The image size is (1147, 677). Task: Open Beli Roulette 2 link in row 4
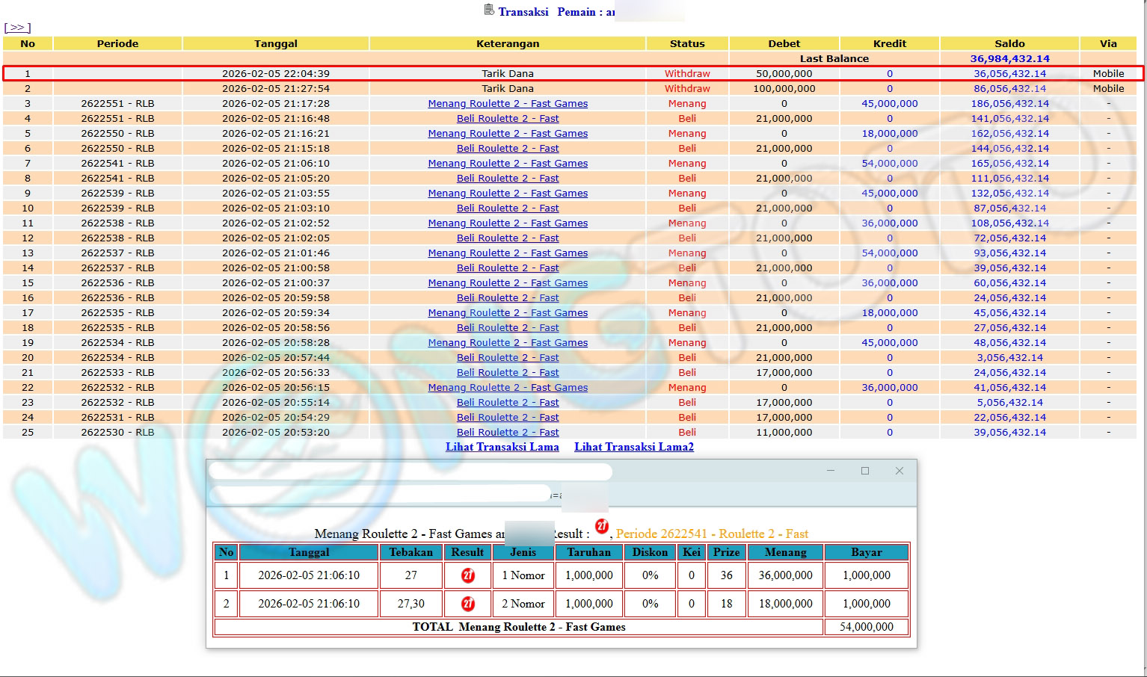(508, 119)
